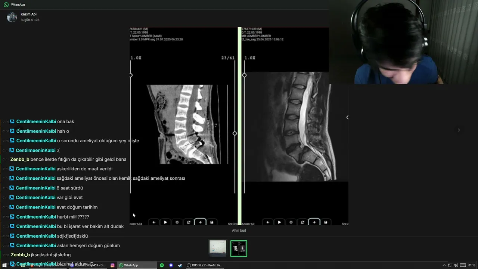
Task: Open Spotify from the taskbar
Action: [162, 265]
